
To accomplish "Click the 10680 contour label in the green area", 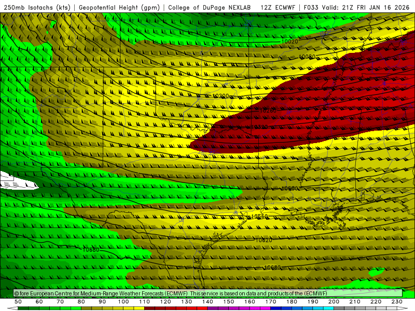I will [91, 250].
